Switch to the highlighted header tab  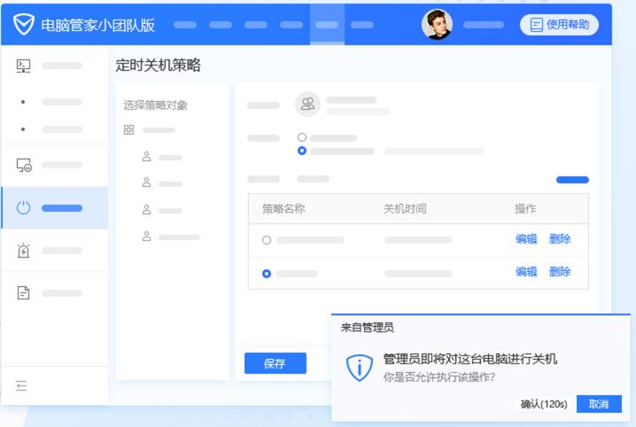click(327, 25)
